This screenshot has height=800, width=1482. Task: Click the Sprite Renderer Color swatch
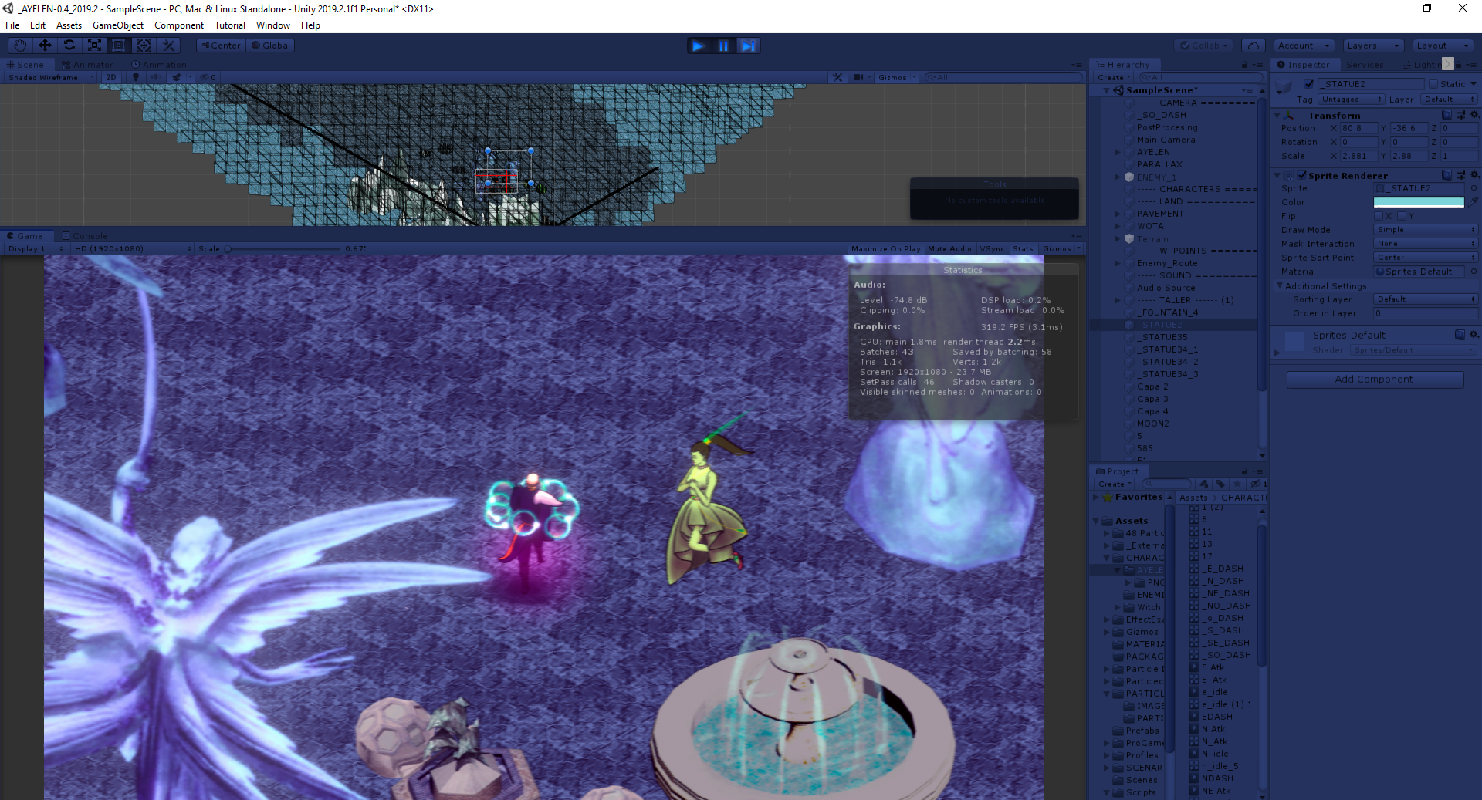click(x=1419, y=202)
